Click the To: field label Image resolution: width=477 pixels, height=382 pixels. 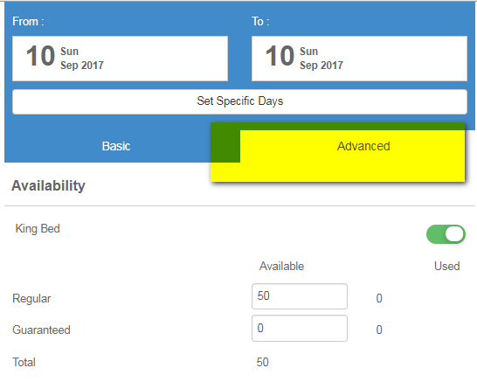pyautogui.click(x=260, y=21)
